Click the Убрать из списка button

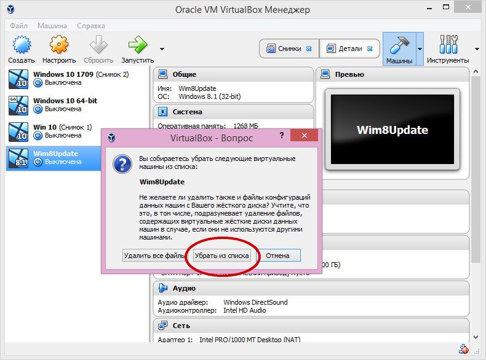(221, 255)
